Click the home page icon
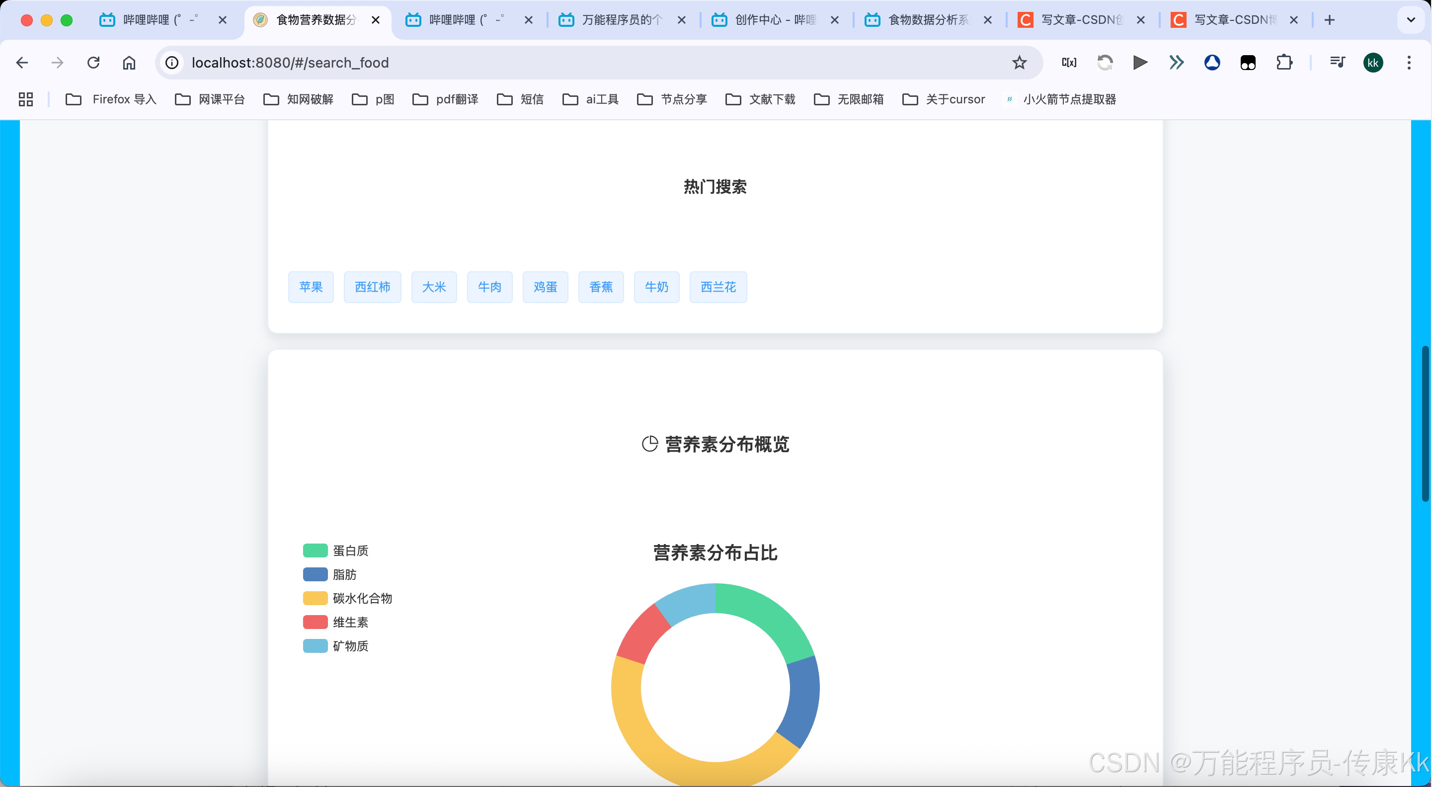This screenshot has width=1432, height=787. [x=129, y=62]
